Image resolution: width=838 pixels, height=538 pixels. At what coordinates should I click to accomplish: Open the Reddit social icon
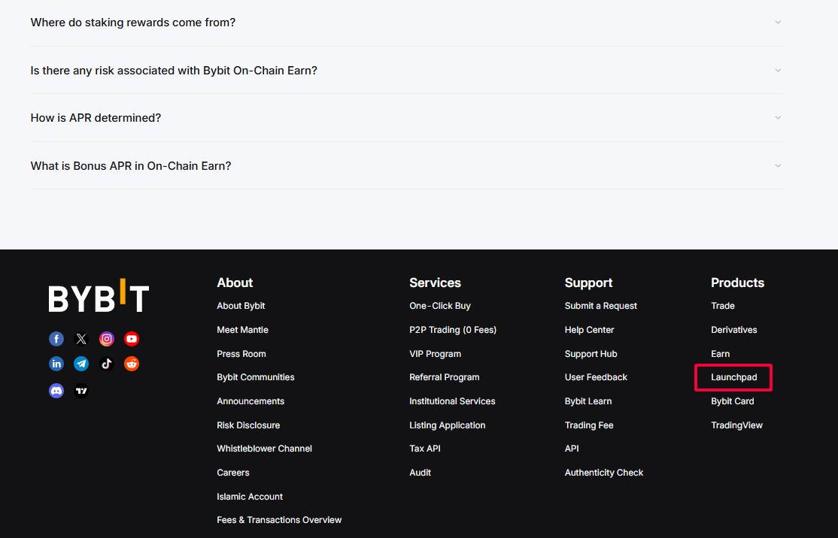(x=132, y=364)
